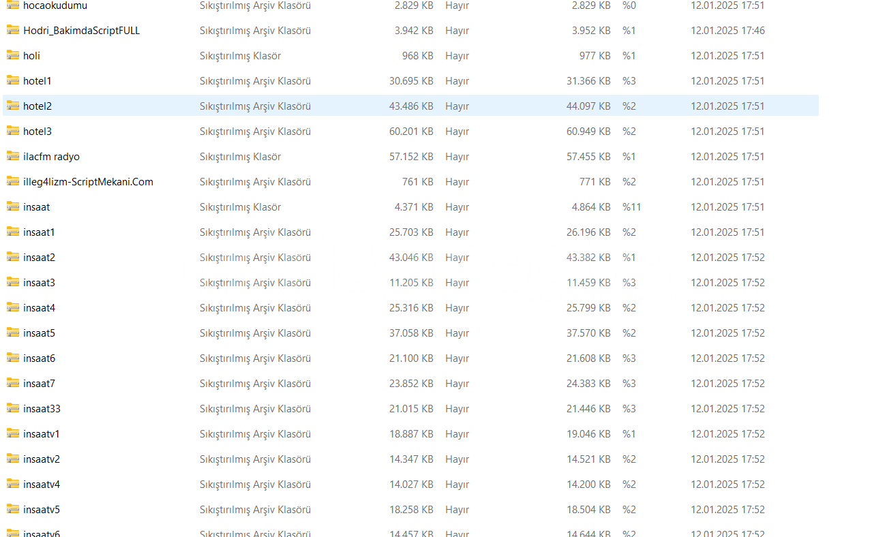Select the archive icon beside insaat
874x537 pixels.
(13, 206)
